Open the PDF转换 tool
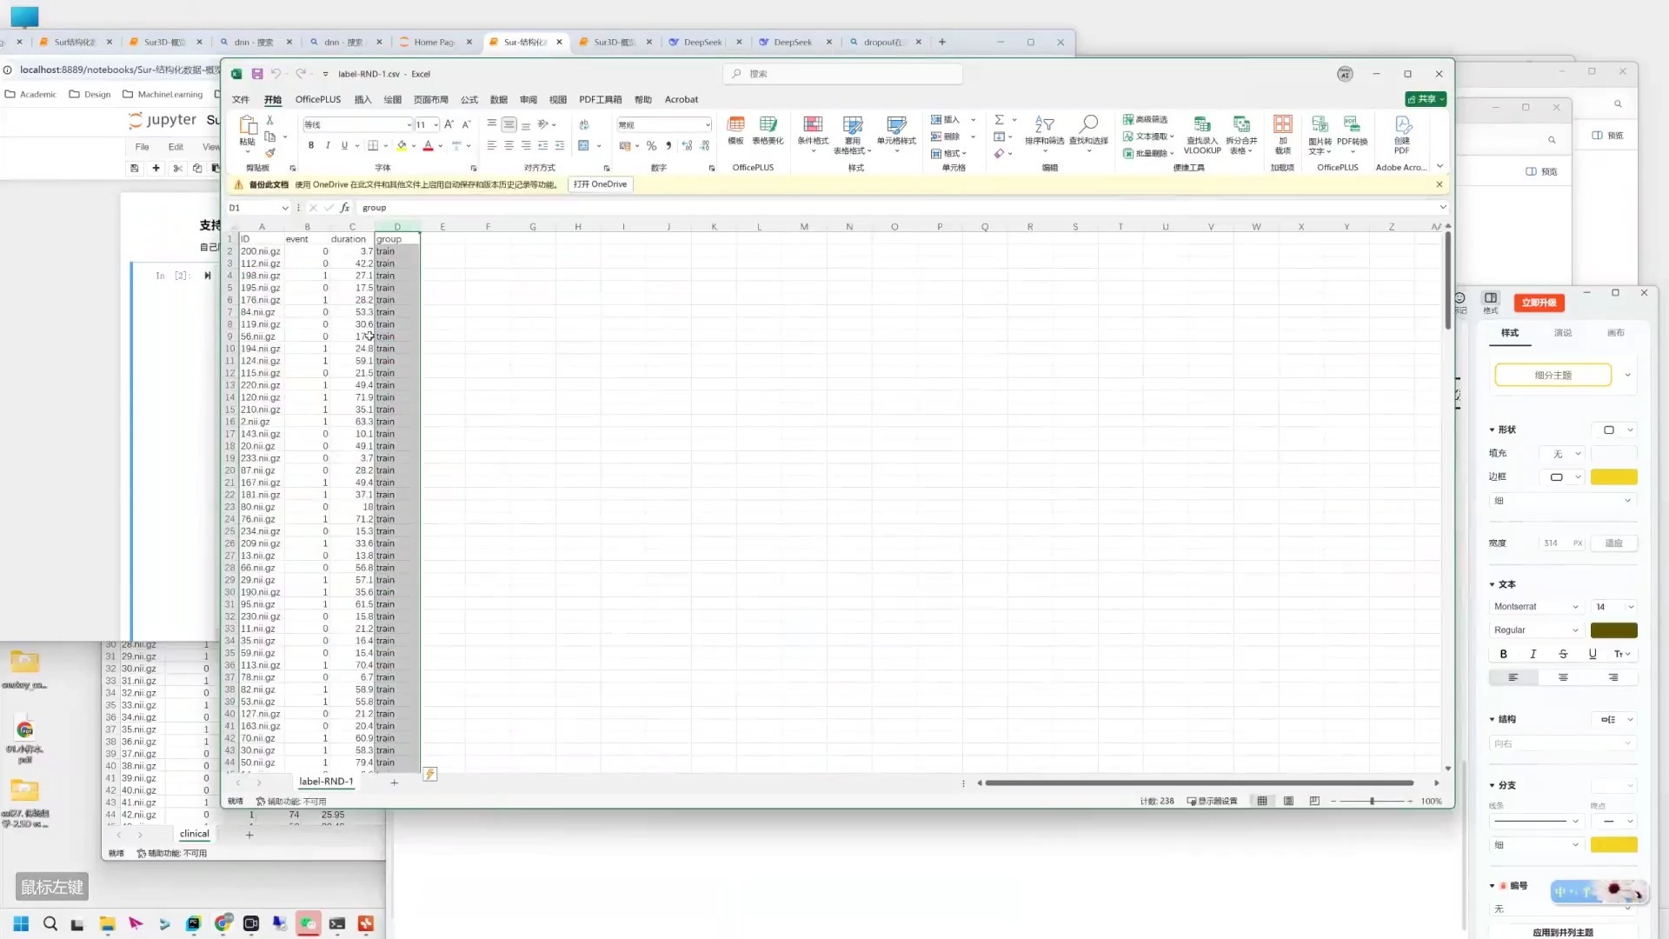 [x=1352, y=135]
